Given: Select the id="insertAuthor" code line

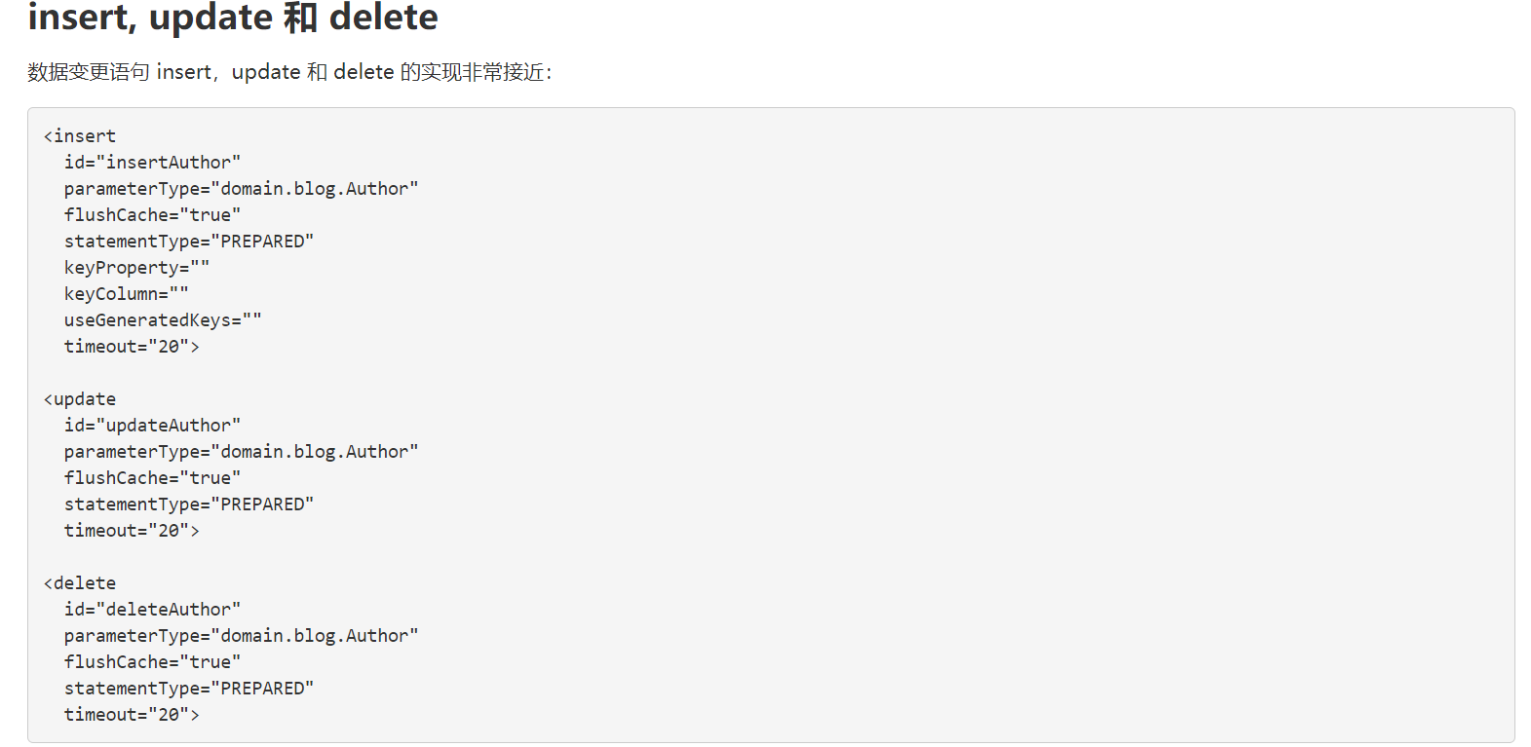Looking at the screenshot, I should [x=152, y=163].
